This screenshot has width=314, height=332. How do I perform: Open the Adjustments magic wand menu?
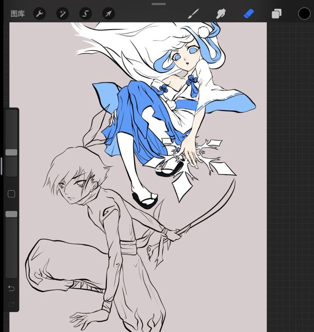[62, 14]
